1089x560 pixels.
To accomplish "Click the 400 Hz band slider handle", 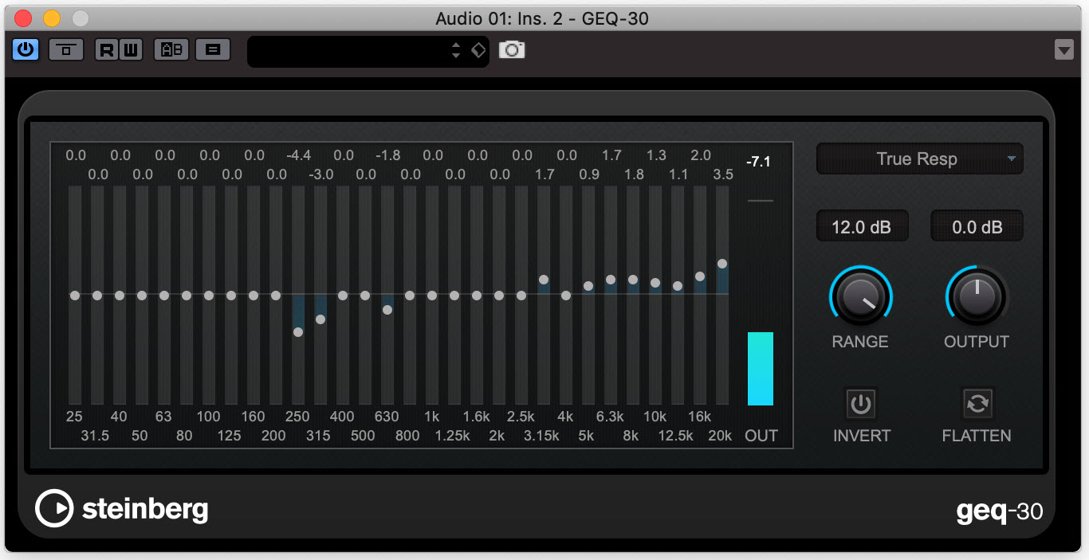I will (x=343, y=296).
